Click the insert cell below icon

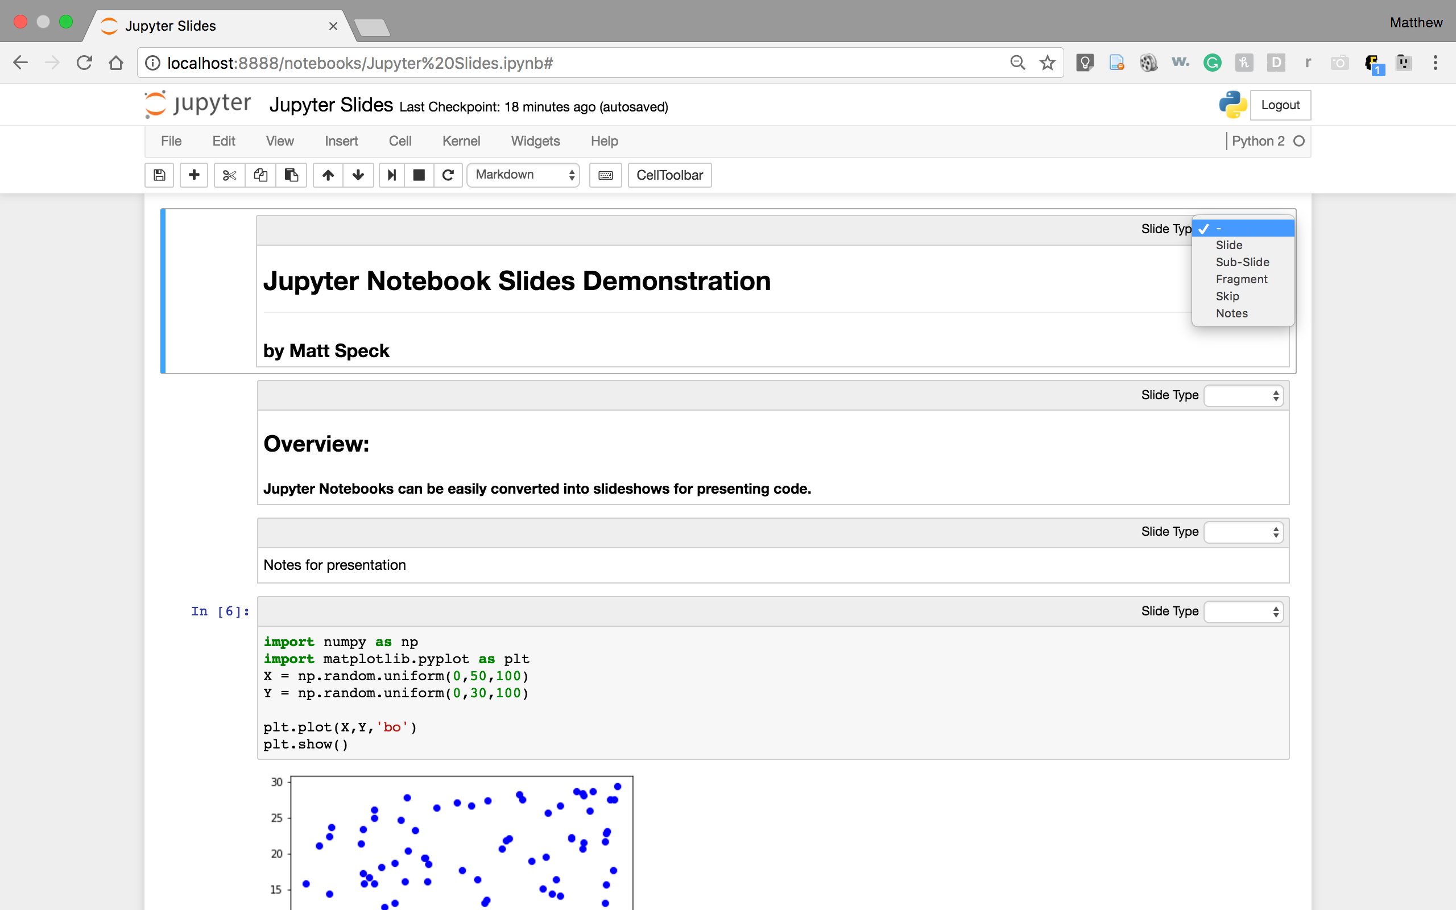pyautogui.click(x=193, y=174)
